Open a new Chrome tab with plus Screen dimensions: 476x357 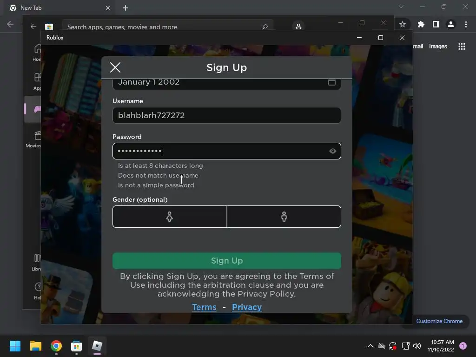(x=126, y=8)
